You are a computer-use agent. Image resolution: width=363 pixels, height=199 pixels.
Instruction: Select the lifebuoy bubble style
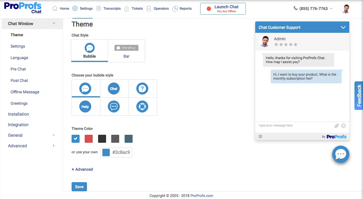(x=142, y=106)
